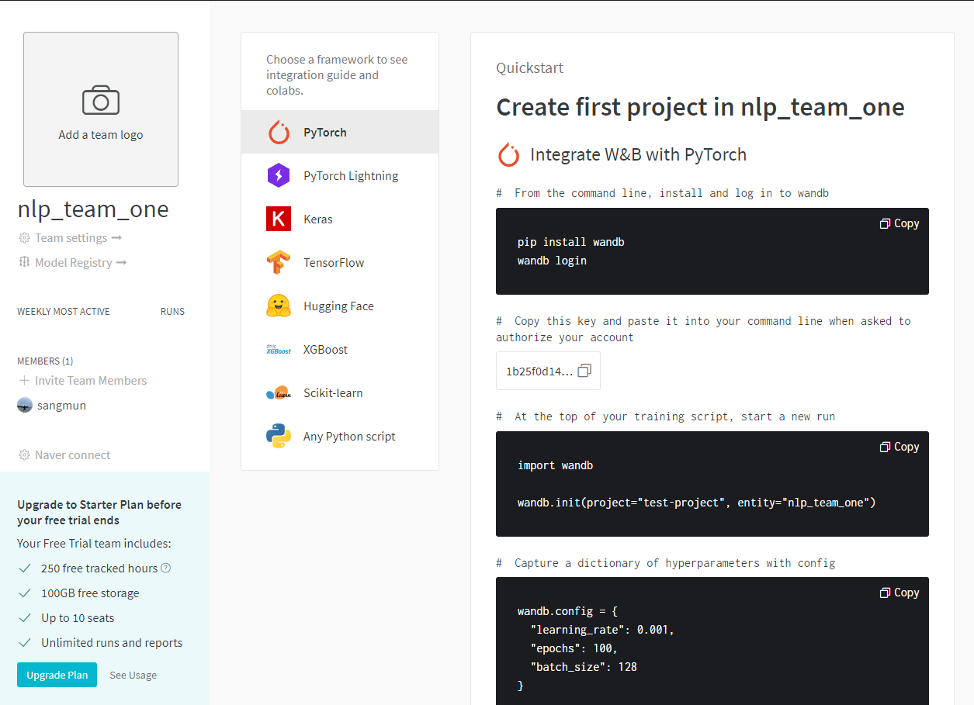Click the Quickstart label
This screenshot has width=974, height=705.
point(530,68)
